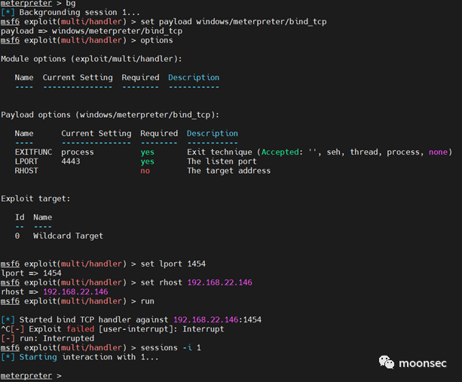462x382 pixels.
Task: Click 'The listen port' description
Action: coord(222,162)
